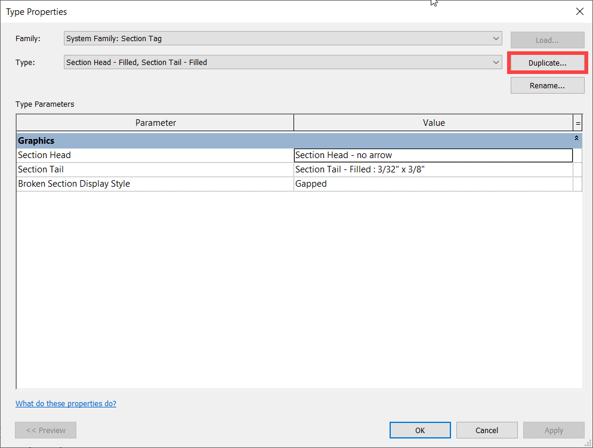The width and height of the screenshot is (593, 448).
Task: Close the Type Properties dialog
Action: coord(579,11)
